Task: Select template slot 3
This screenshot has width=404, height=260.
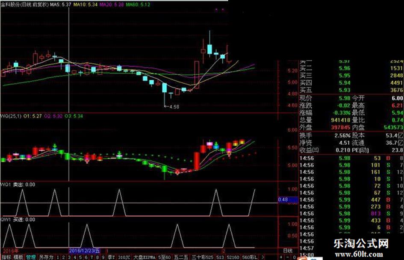Action: pos(69,257)
